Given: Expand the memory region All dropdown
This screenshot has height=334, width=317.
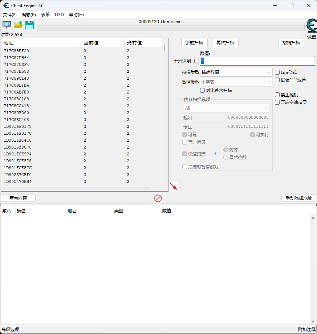Looking at the screenshot, I should click(227, 108).
